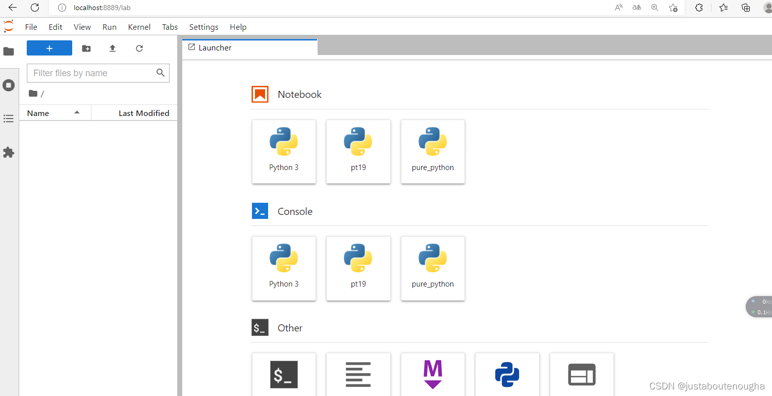Open the Settings menu
The height and width of the screenshot is (396, 772).
204,27
